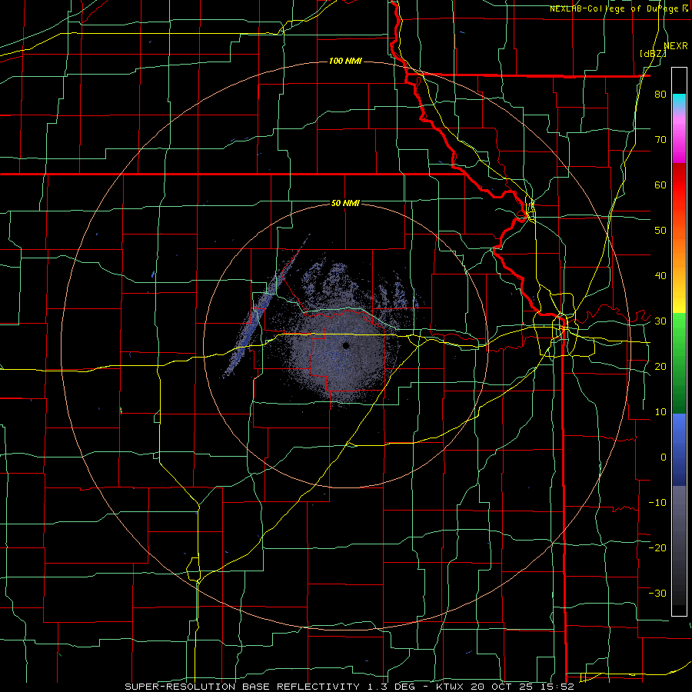Click the KTWX radar site identifier
The height and width of the screenshot is (692, 692).
[x=451, y=687]
